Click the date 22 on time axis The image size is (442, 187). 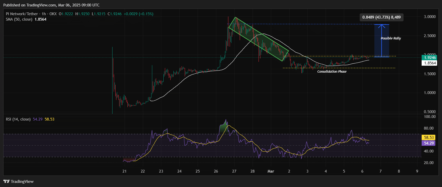coord(143,171)
